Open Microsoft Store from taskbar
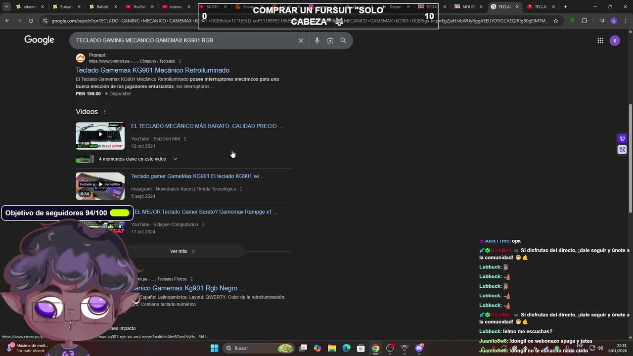633x356 pixels. coord(361,348)
